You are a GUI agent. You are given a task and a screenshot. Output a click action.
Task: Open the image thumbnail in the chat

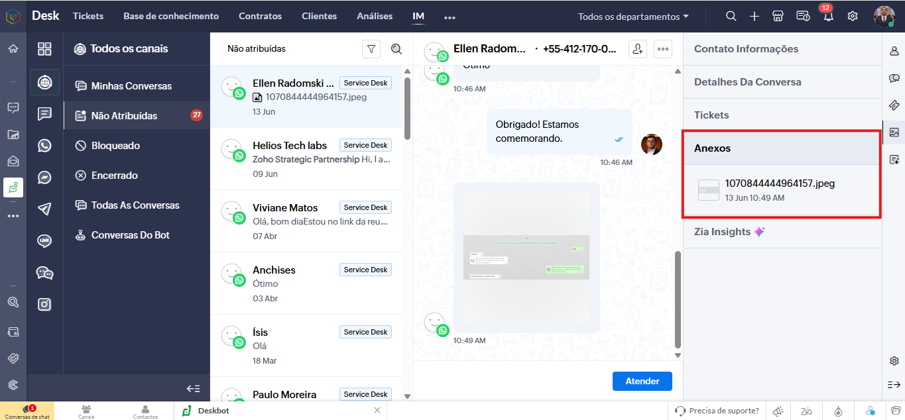pyautogui.click(x=526, y=256)
